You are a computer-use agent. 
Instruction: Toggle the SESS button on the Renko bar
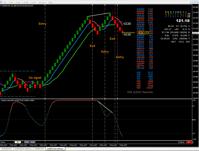(x=33, y=142)
